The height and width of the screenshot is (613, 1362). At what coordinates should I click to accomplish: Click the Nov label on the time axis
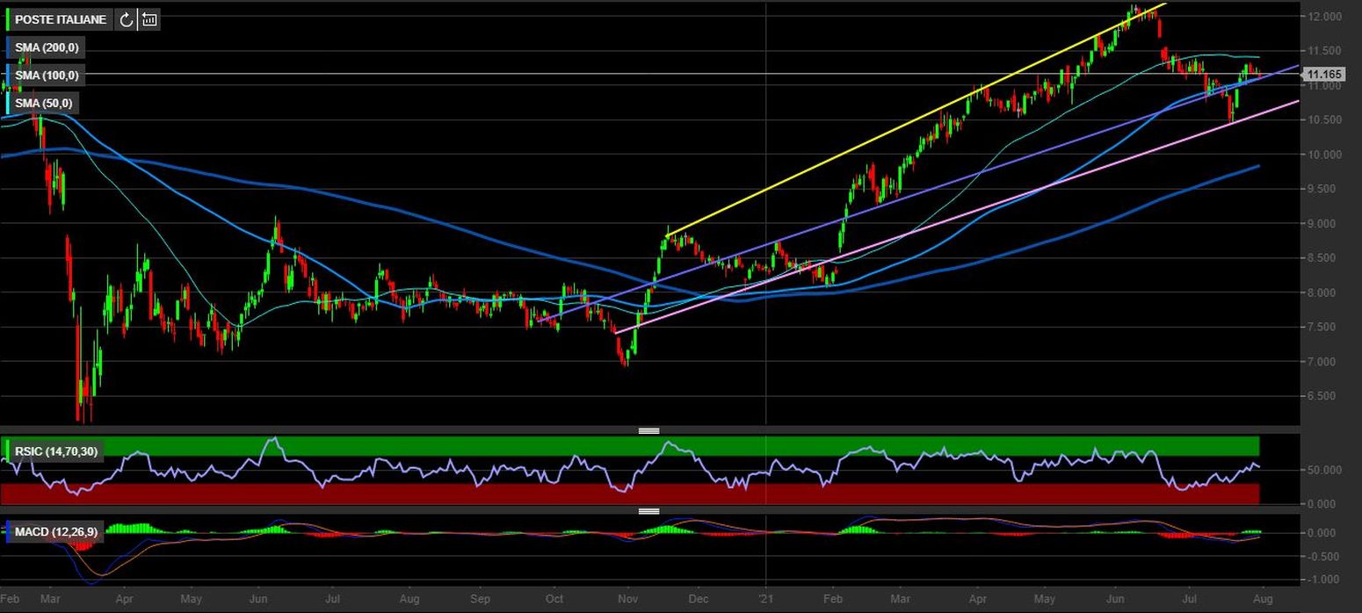coord(627,599)
